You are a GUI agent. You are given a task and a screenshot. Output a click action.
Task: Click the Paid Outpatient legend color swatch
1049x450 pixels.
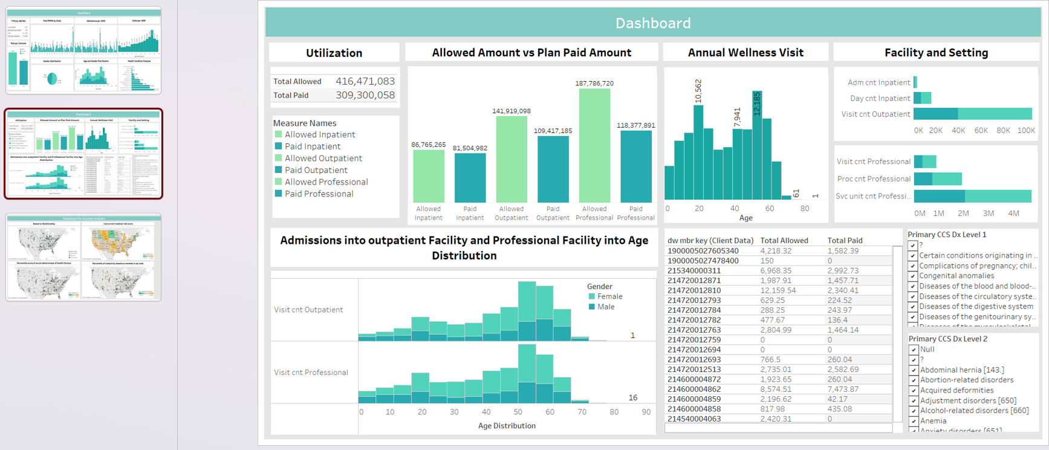click(x=278, y=171)
